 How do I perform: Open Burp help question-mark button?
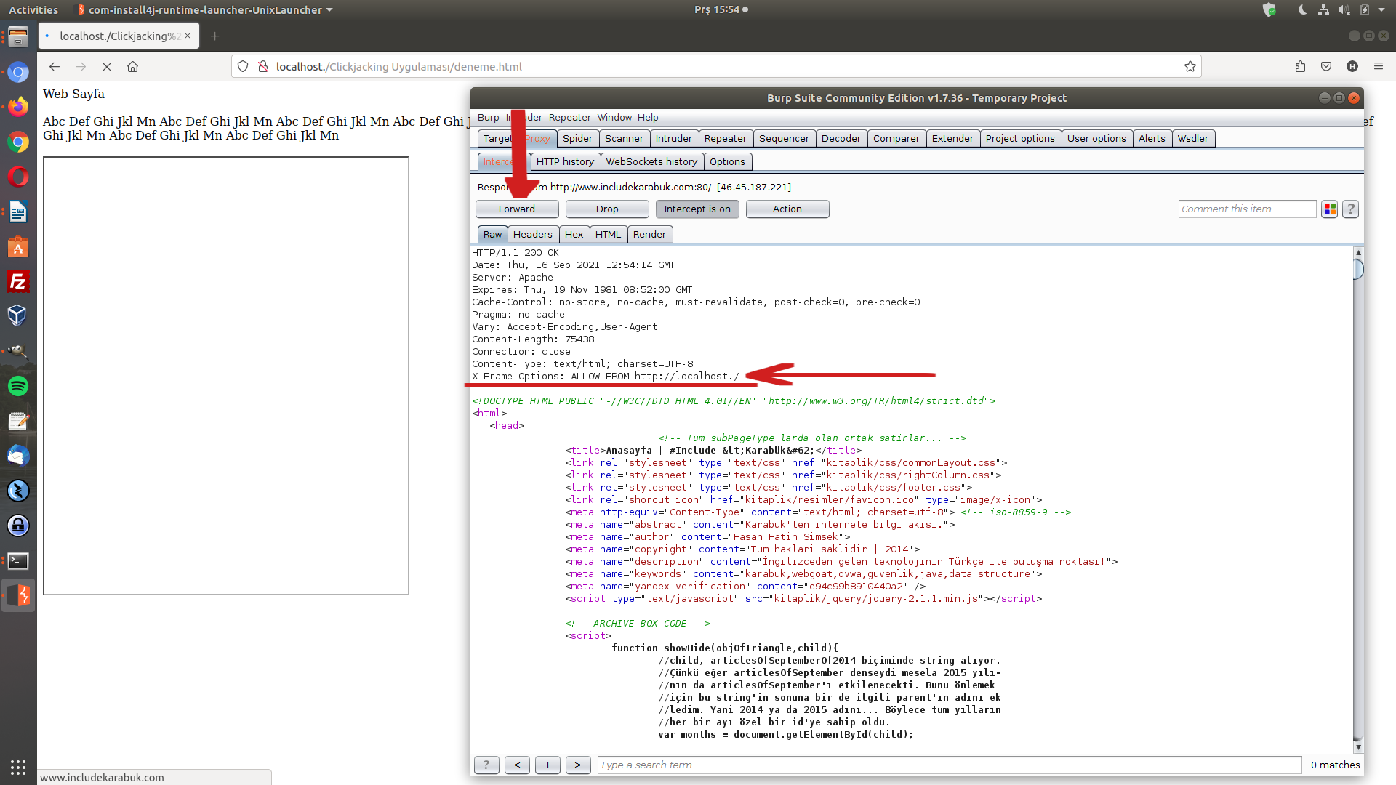point(1351,209)
